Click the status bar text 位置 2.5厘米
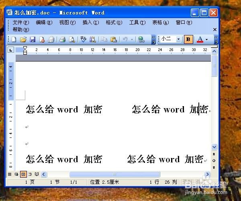The image size is (241, 201). tap(105, 182)
